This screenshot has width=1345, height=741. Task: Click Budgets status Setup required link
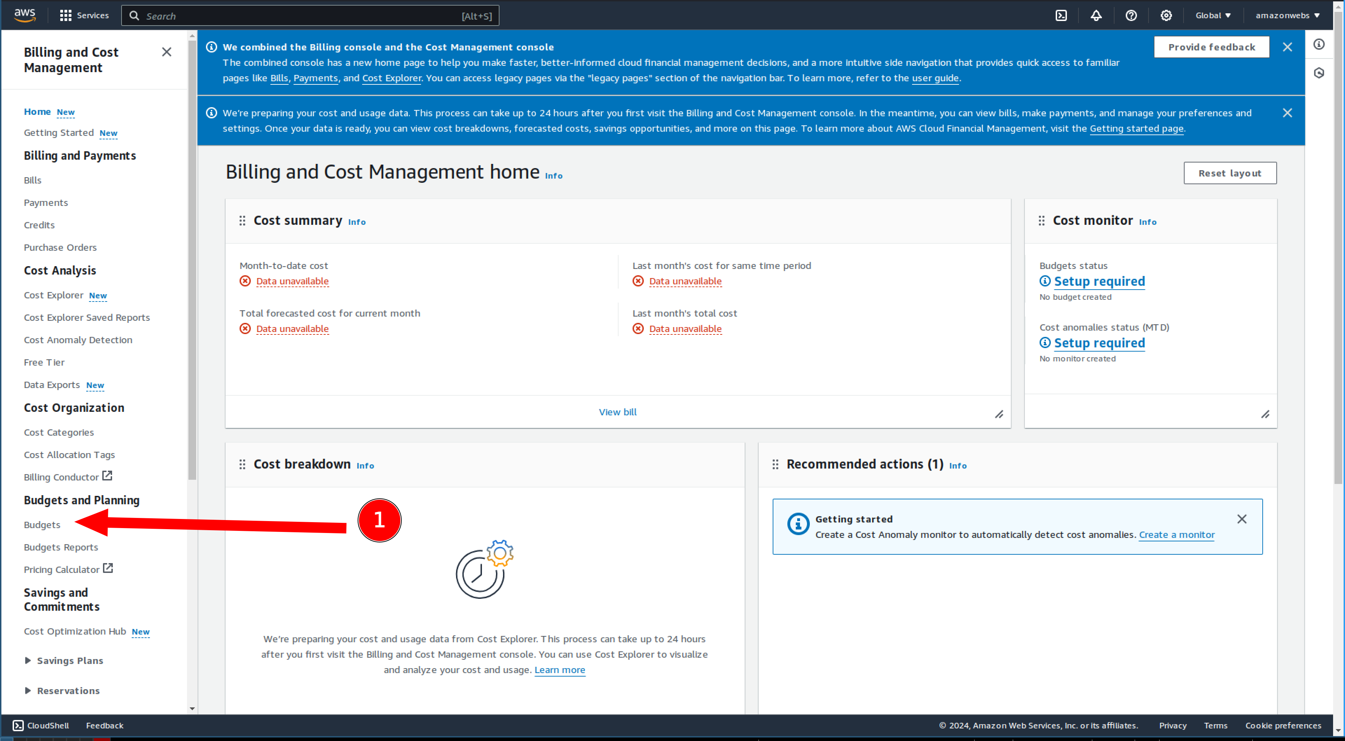[x=1099, y=282]
